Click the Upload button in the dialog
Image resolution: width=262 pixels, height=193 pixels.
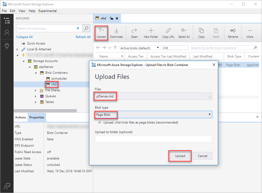click(180, 156)
